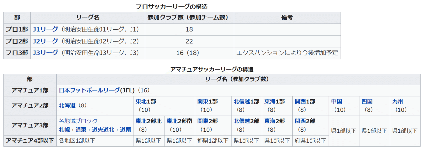Open the J3リーグ link
424x149 pixels.
point(45,53)
